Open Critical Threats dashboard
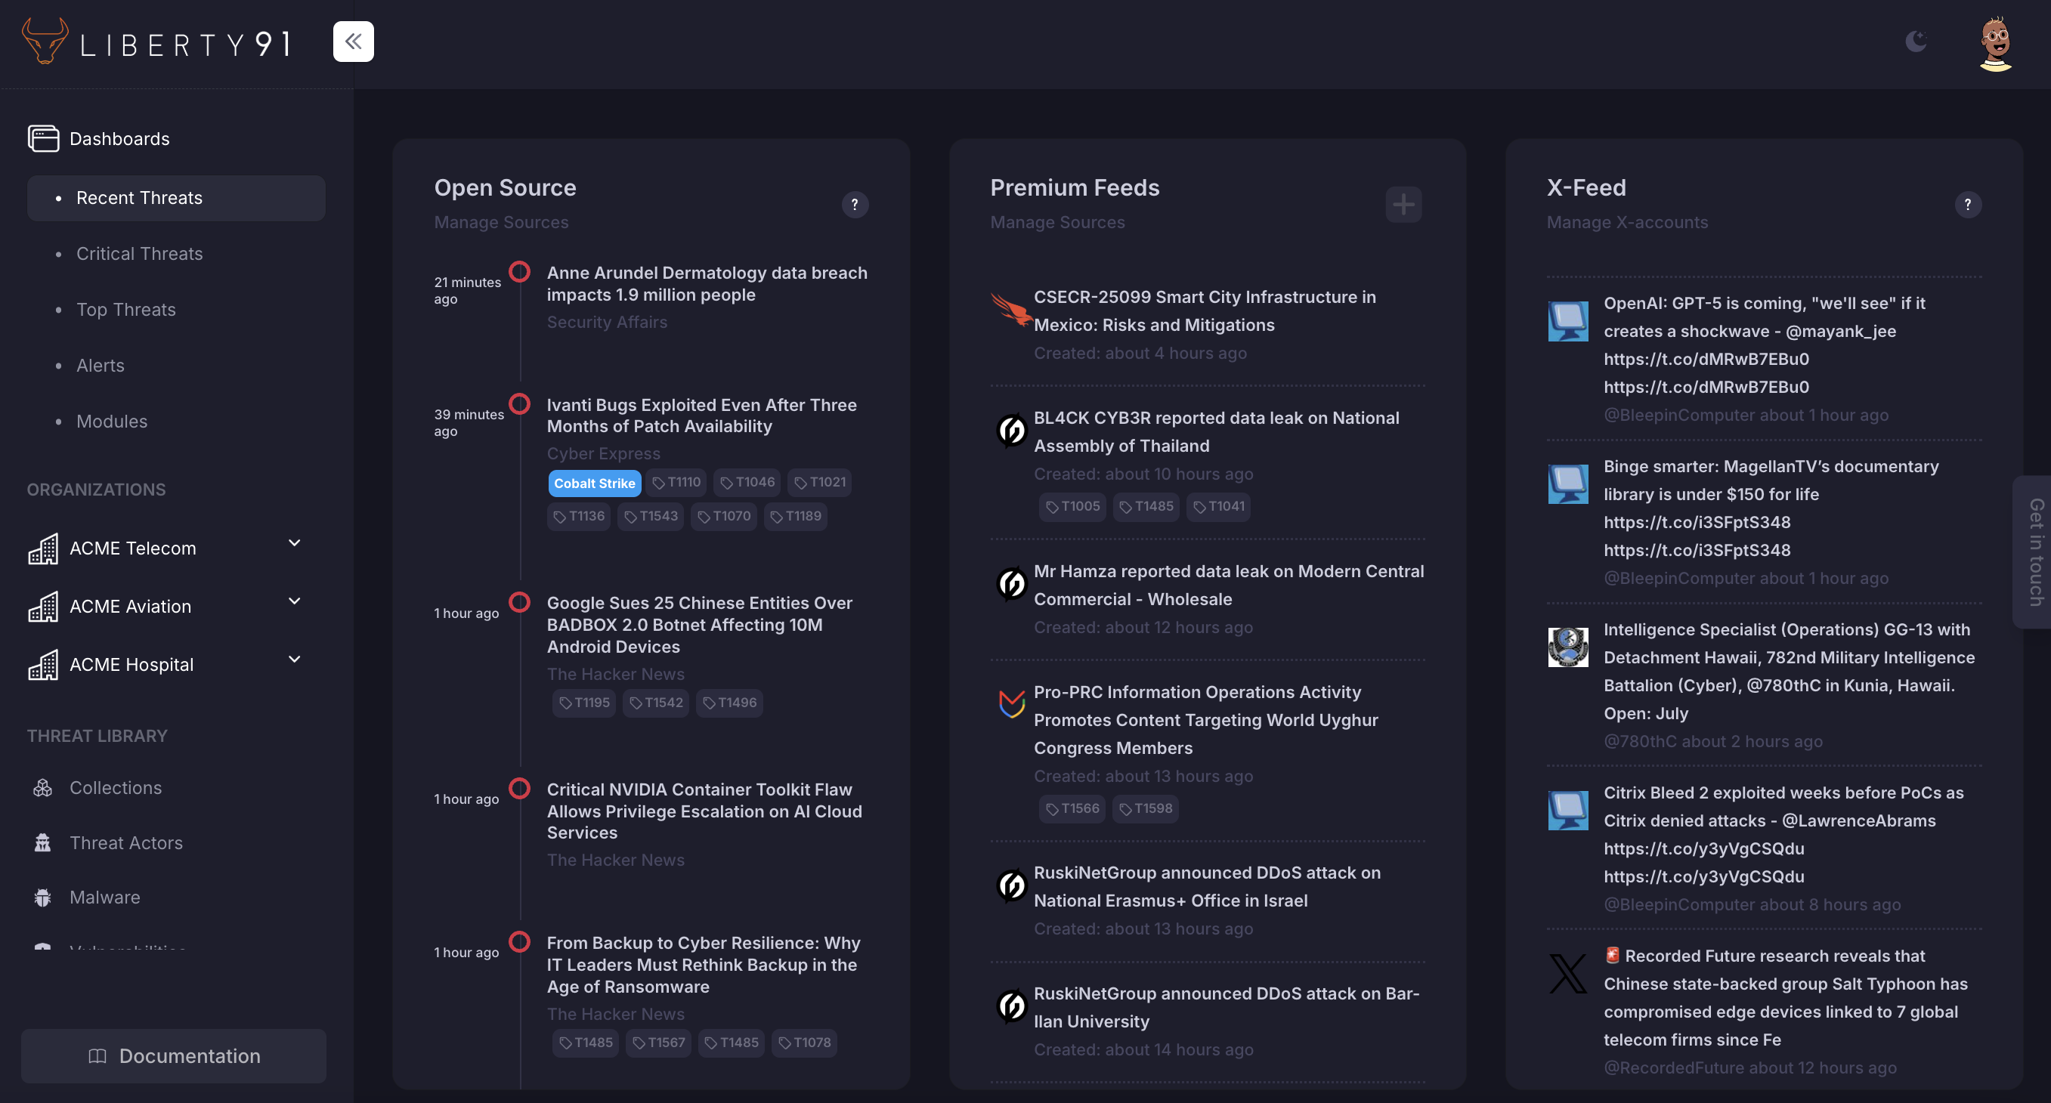Viewport: 2051px width, 1103px height. coord(139,254)
